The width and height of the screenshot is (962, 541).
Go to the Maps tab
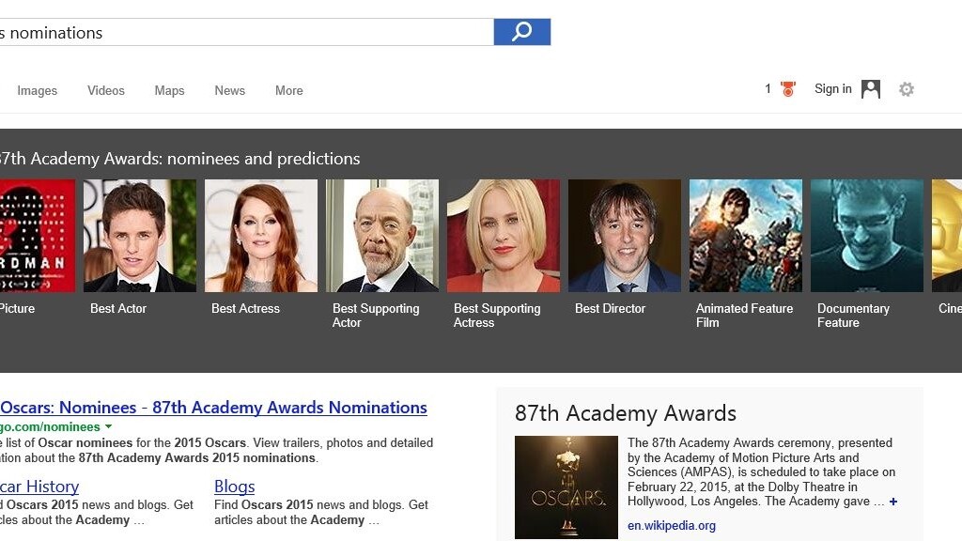click(x=169, y=91)
